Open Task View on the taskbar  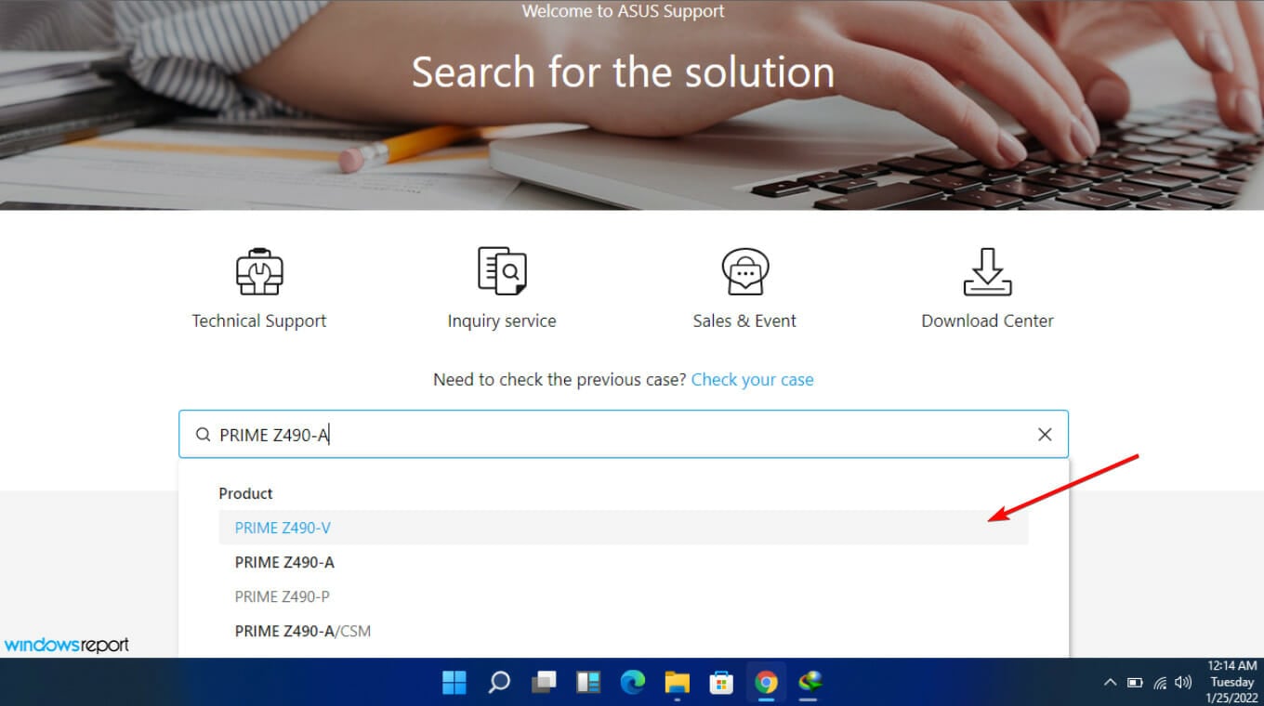544,683
